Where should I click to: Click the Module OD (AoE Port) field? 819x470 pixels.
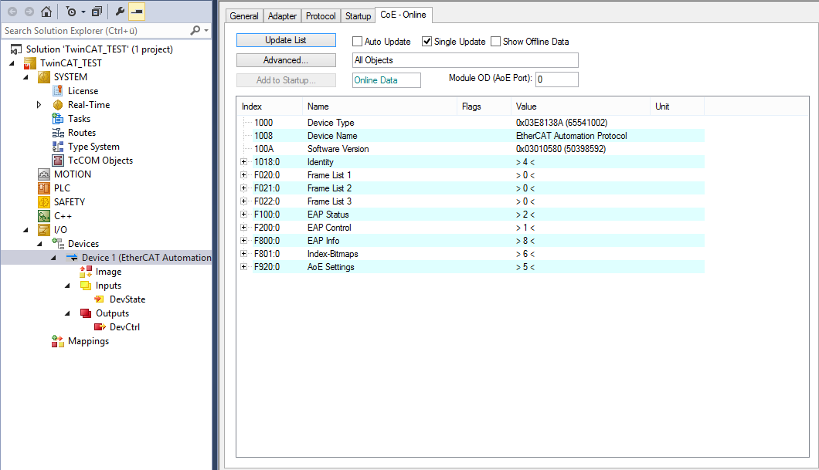[557, 79]
